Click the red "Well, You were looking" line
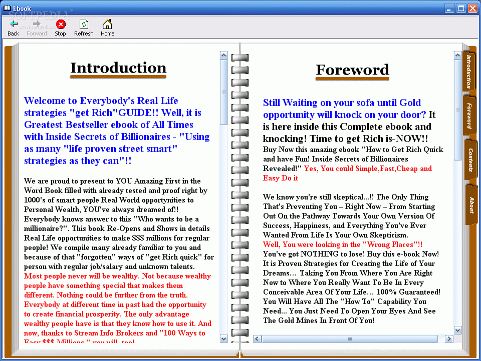481x361 pixels. click(x=343, y=244)
